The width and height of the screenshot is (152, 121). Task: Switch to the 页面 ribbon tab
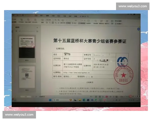53,16
